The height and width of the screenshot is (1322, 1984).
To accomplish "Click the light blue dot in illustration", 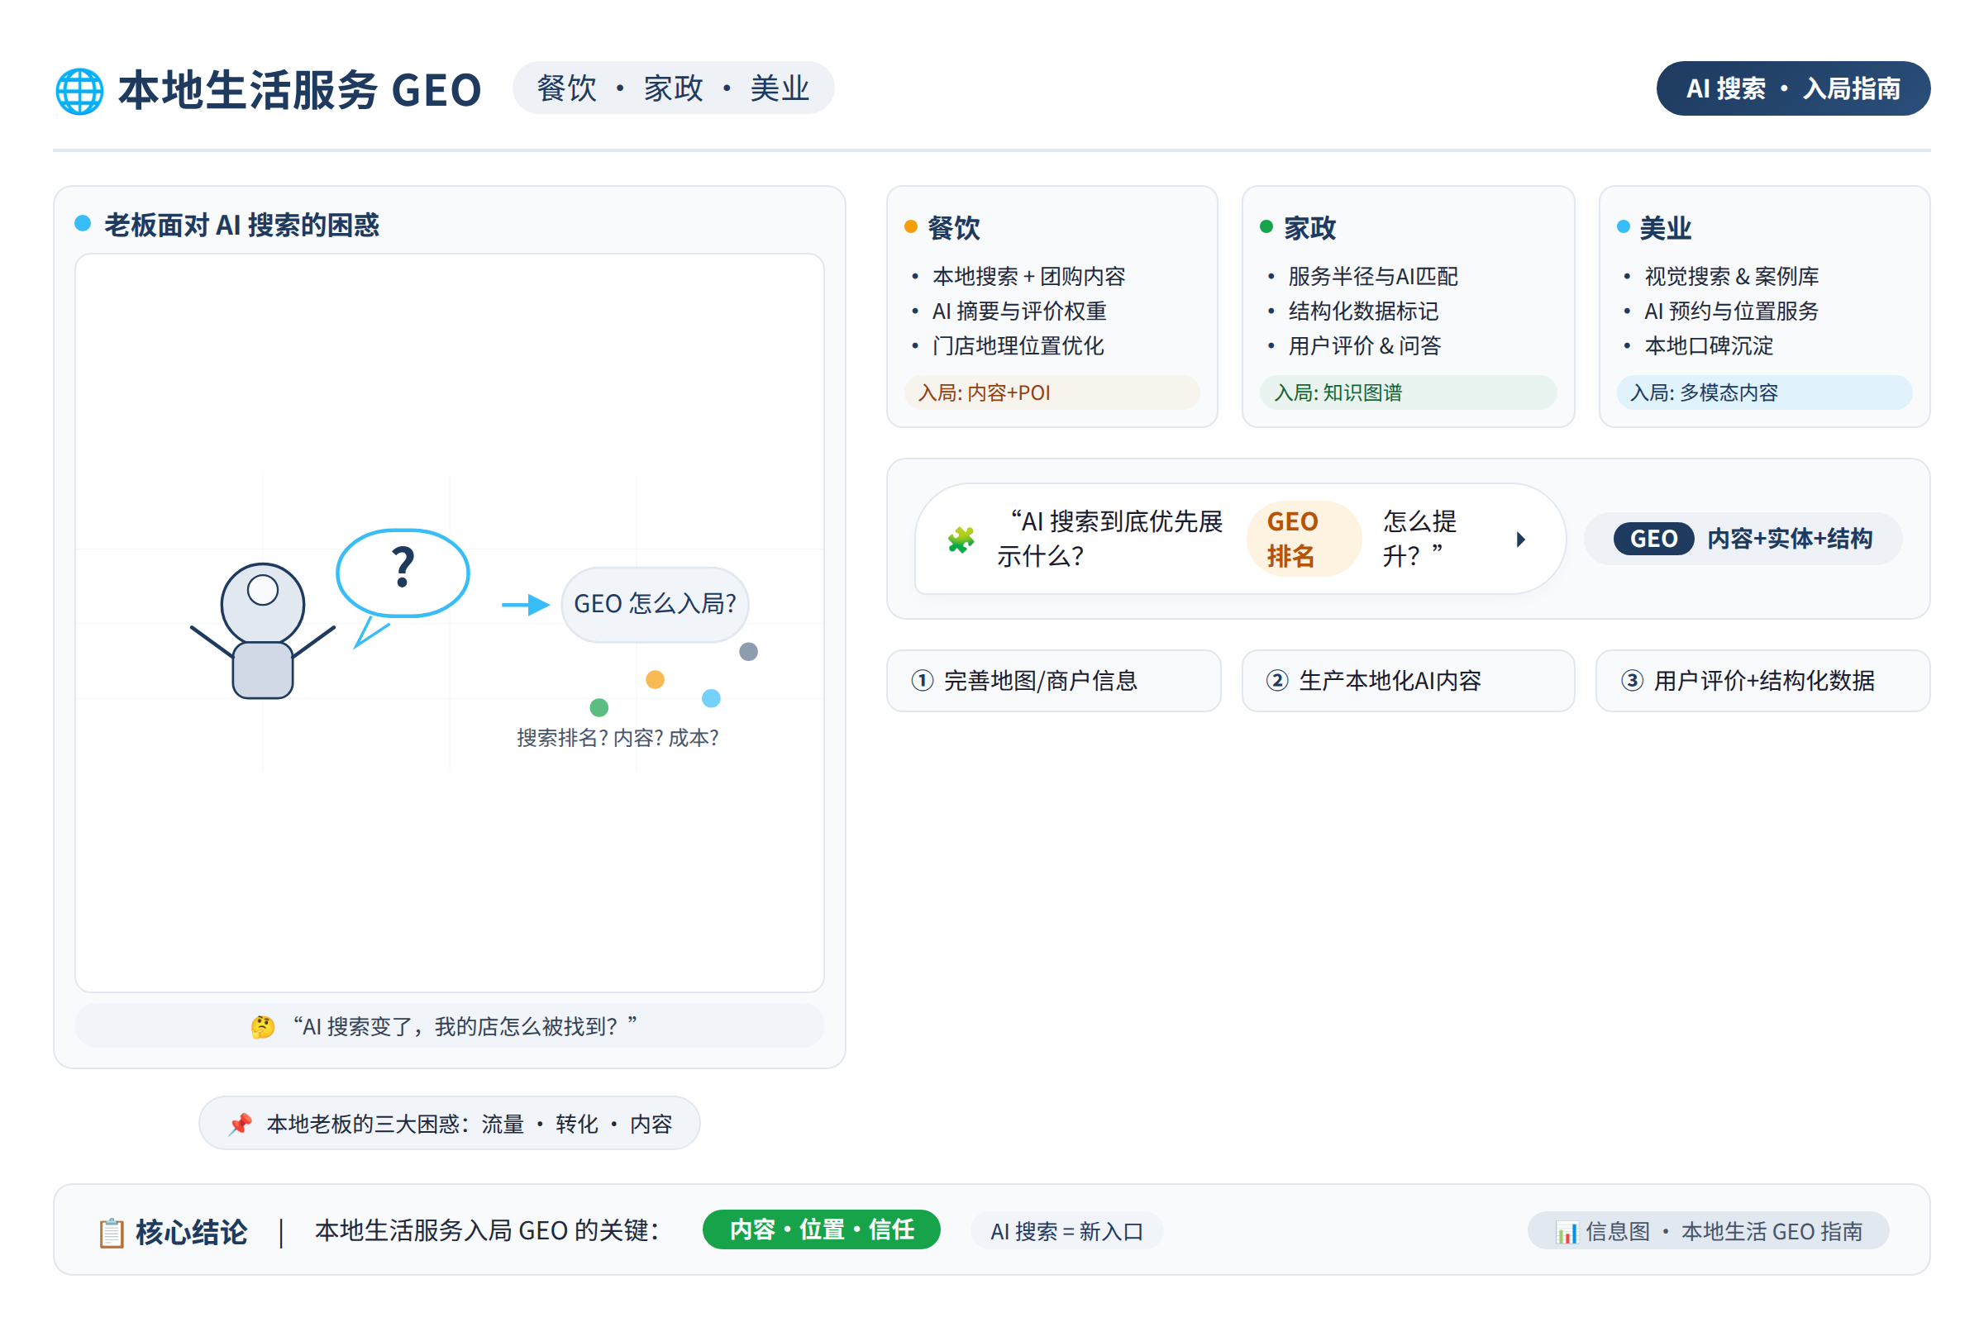I will (711, 698).
